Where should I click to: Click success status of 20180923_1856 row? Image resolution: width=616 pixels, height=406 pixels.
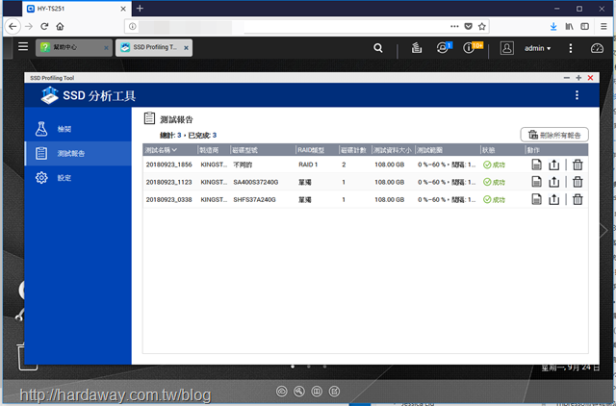494,165
